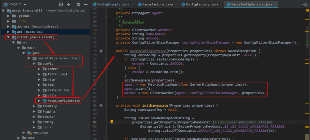Collapse the src folder arrow
The image size is (310, 140).
(13, 42)
